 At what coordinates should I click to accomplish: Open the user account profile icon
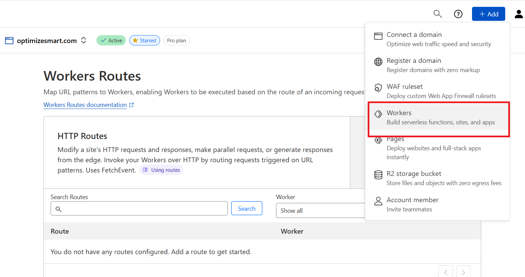point(519,14)
